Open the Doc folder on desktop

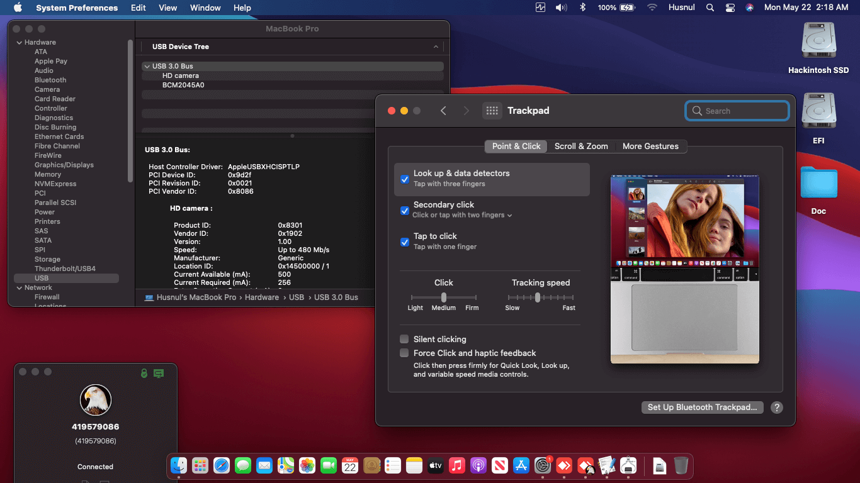pyautogui.click(x=818, y=184)
